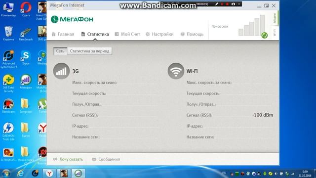Open the Сообщения messages link

point(106,159)
